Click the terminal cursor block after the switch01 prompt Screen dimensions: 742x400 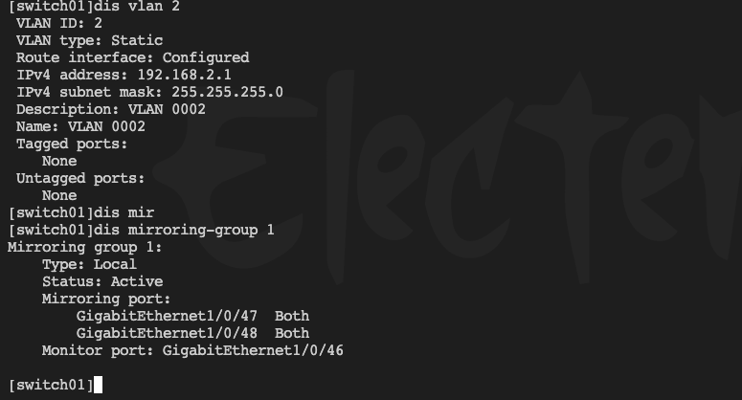pos(98,385)
